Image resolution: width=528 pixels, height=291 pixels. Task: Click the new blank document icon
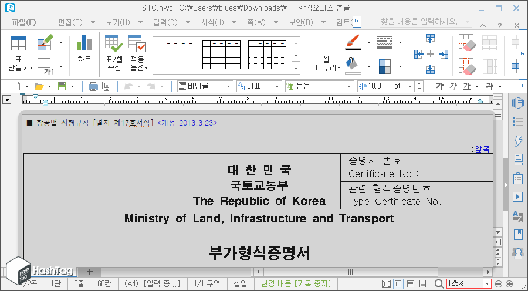point(16,86)
